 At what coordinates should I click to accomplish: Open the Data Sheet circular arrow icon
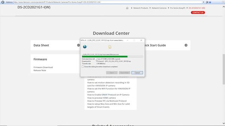click(x=78, y=45)
